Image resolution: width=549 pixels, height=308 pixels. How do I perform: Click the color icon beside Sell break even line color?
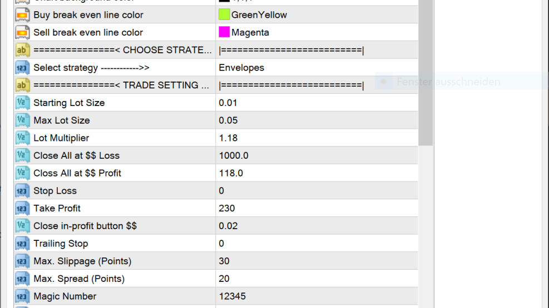click(22, 33)
